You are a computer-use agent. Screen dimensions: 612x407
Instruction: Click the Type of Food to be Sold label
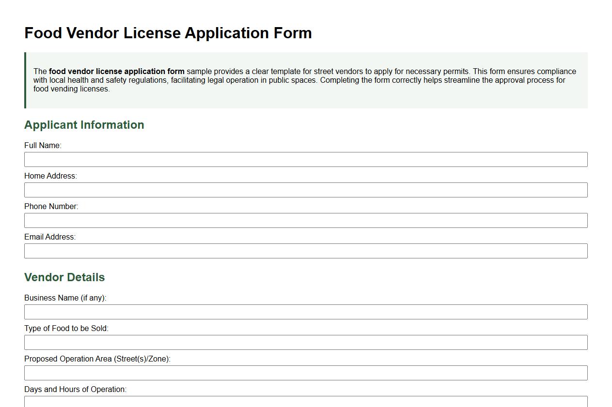[x=65, y=328]
